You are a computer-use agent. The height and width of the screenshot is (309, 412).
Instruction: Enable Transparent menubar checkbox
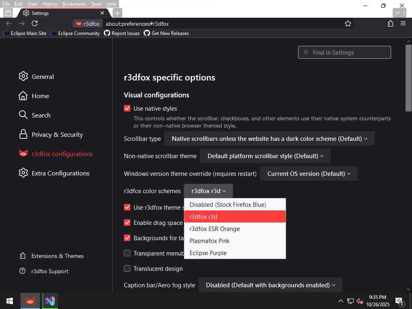coord(127,253)
